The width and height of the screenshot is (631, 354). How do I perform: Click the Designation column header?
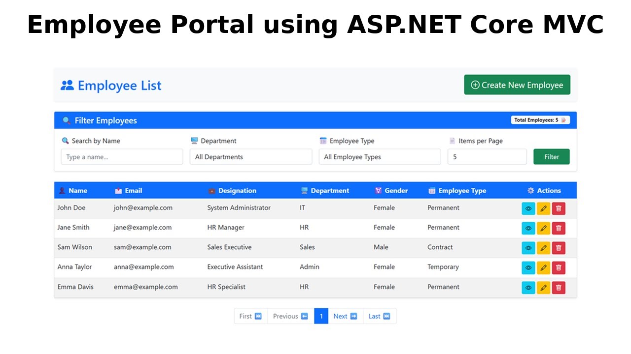(232, 191)
